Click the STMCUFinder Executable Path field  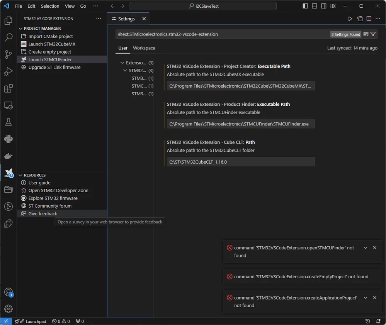pos(240,124)
